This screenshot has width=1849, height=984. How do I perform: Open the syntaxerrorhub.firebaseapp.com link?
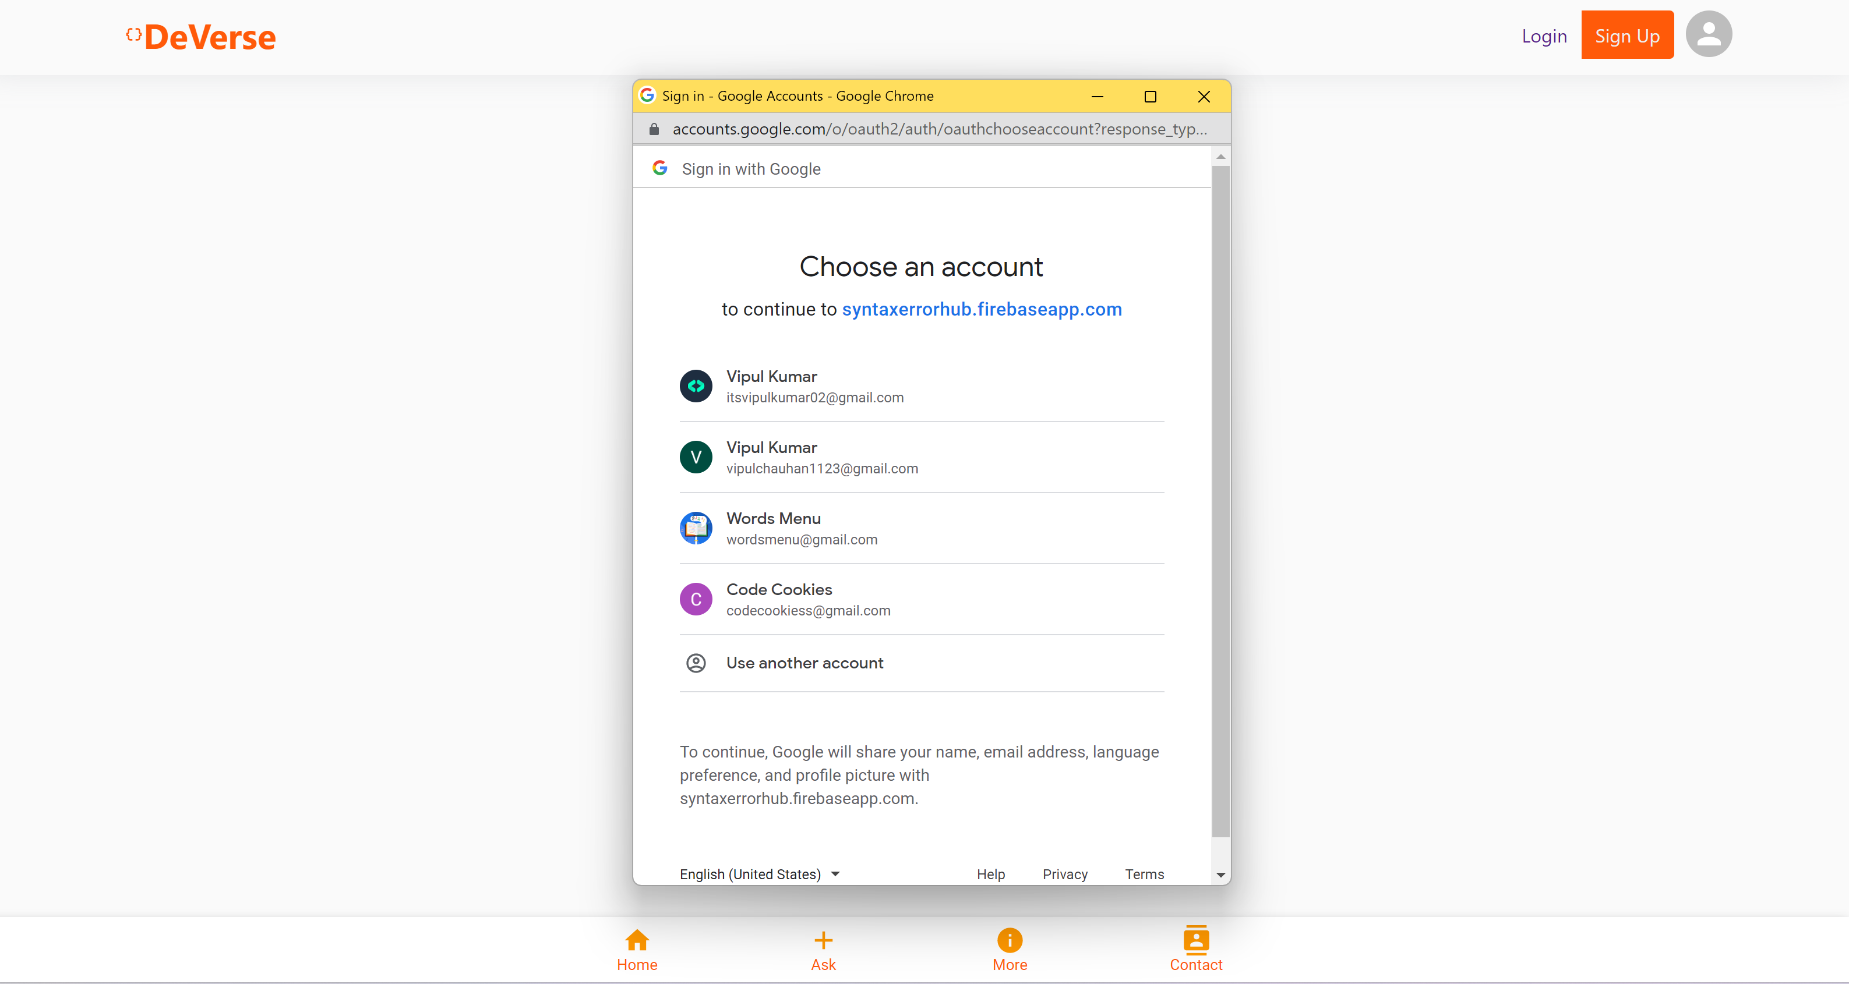click(982, 309)
